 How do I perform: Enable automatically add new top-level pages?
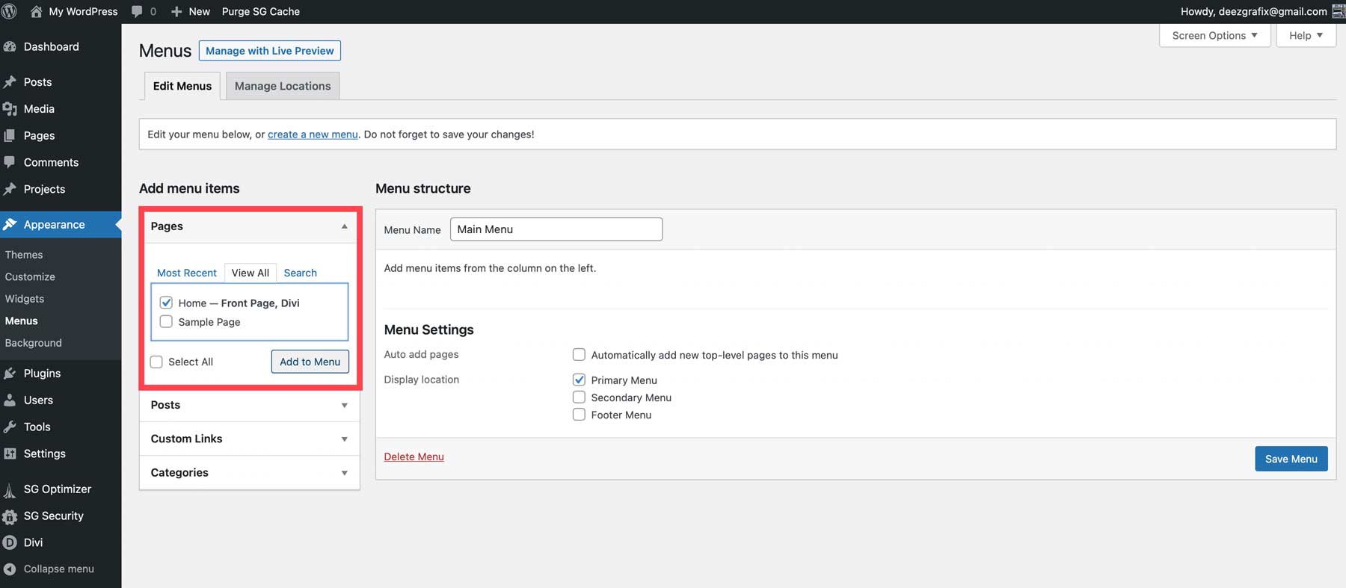579,355
